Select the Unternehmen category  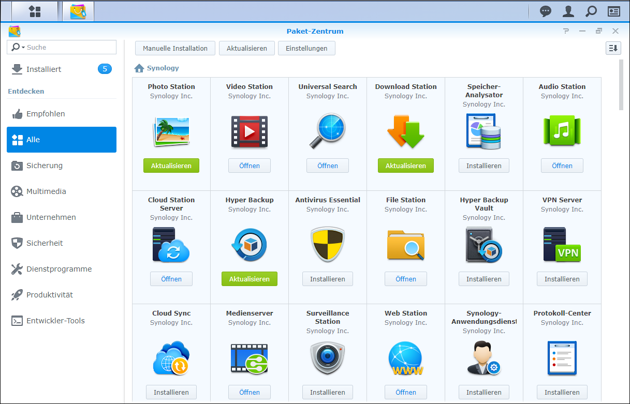(x=62, y=217)
